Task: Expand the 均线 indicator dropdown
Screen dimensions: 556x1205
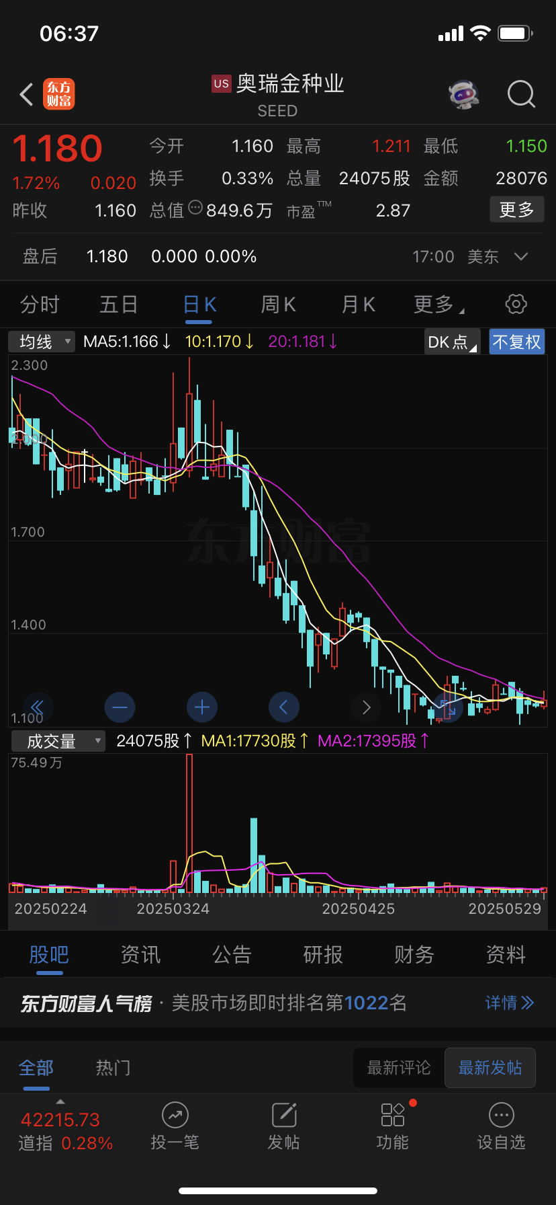Action: [42, 342]
